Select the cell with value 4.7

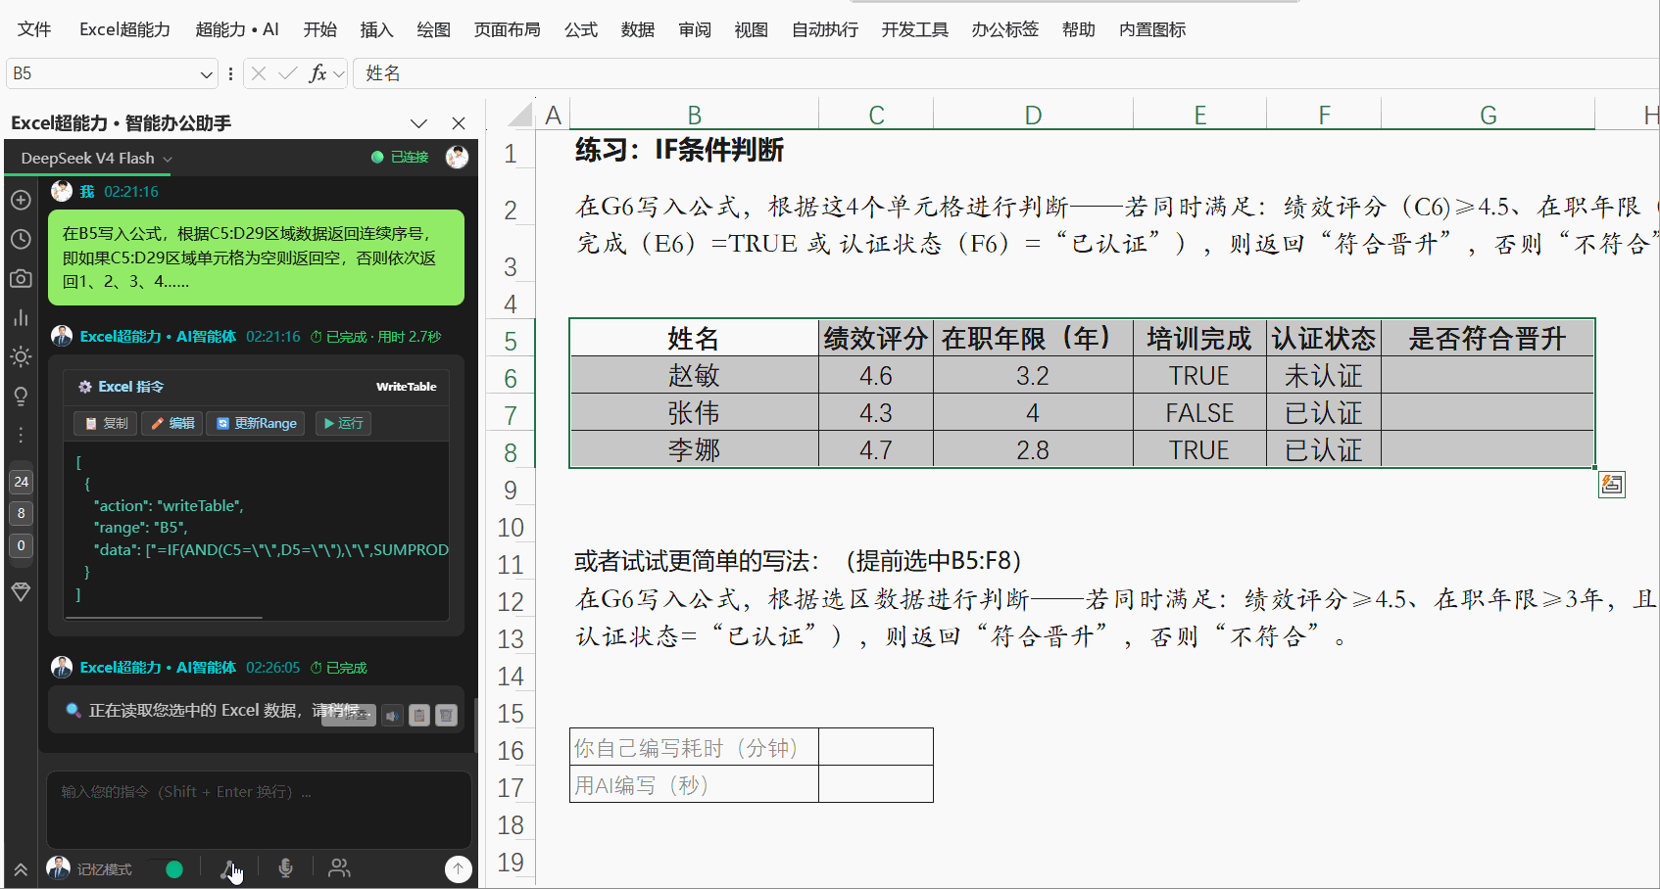coord(876,450)
